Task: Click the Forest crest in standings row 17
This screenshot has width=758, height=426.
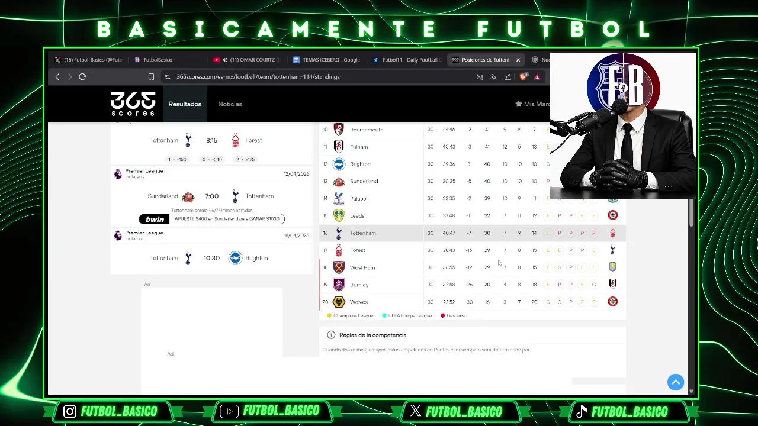Action: coord(339,250)
